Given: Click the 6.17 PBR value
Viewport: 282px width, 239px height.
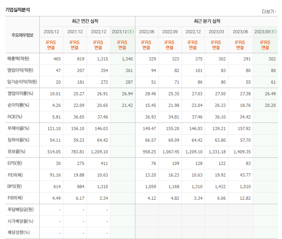Looking at the screenshot, I should tap(80, 198).
